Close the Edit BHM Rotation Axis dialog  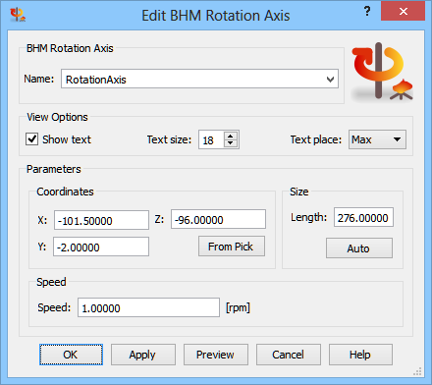[x=403, y=12]
